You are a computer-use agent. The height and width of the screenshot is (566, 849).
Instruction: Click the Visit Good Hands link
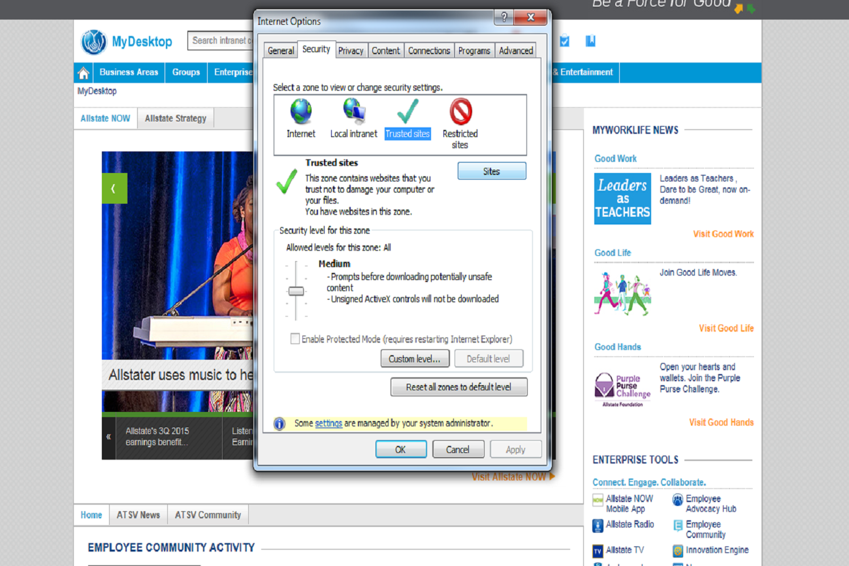coord(722,422)
